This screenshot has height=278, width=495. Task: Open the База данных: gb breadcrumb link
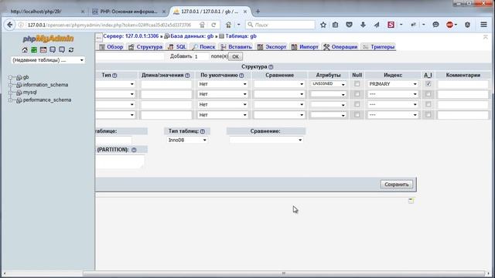pyautogui.click(x=192, y=36)
